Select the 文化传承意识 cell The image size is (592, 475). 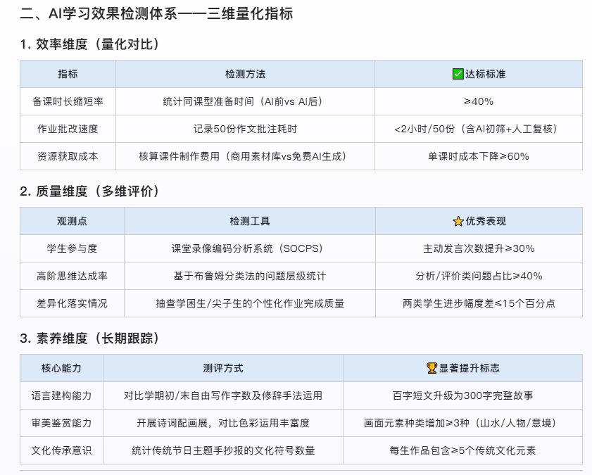click(61, 450)
